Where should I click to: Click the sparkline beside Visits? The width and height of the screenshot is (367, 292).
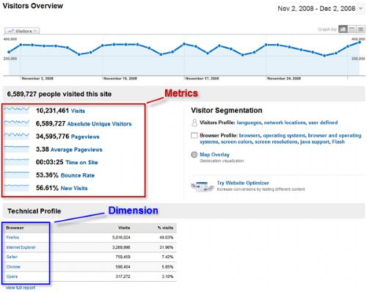[x=17, y=110]
